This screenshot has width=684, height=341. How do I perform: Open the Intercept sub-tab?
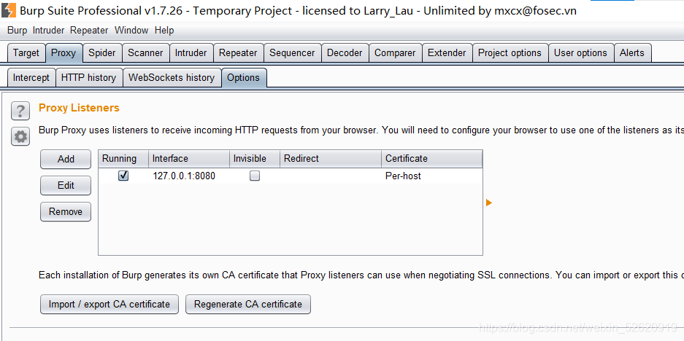tap(31, 77)
